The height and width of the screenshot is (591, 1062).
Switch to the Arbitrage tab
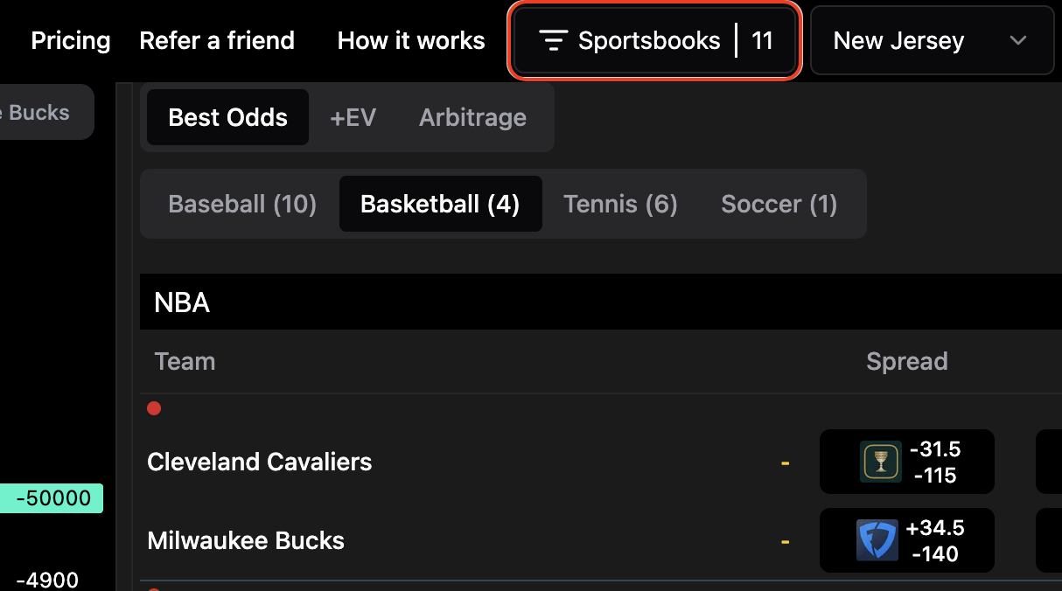[472, 117]
